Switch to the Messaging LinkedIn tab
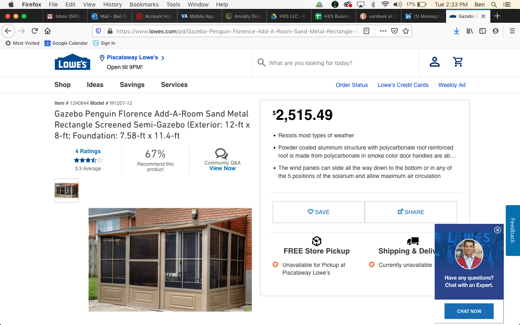Viewport: 520px width, 325px height. pos(423,16)
